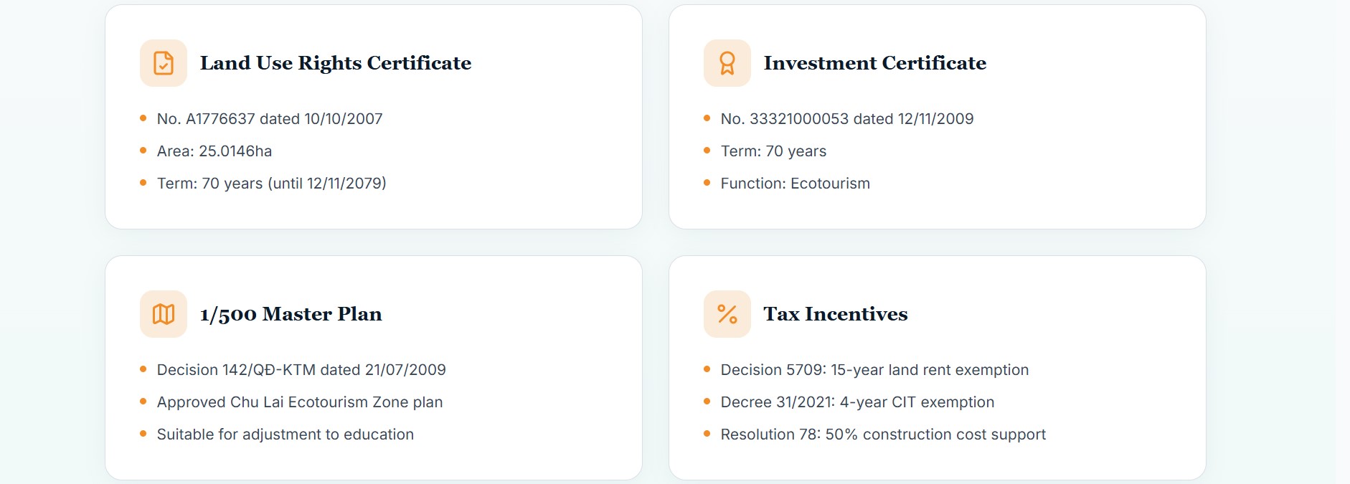
Task: Select the "Tax Incentives" heading
Action: [x=835, y=314]
